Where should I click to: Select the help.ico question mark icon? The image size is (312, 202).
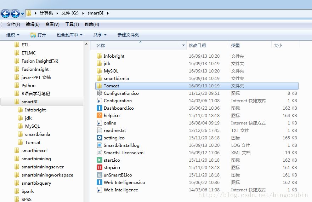tap(99, 116)
